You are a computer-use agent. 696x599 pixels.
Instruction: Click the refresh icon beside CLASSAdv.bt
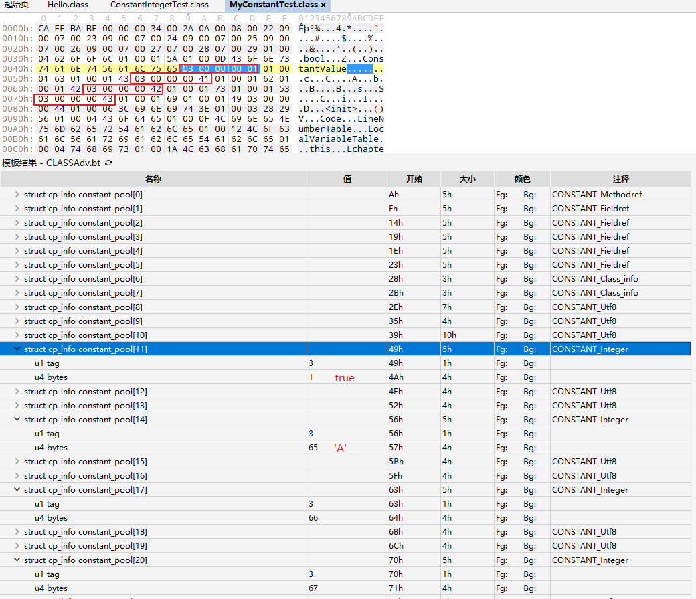coord(109,163)
